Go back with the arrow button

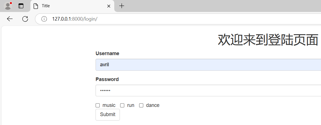click(x=10, y=19)
